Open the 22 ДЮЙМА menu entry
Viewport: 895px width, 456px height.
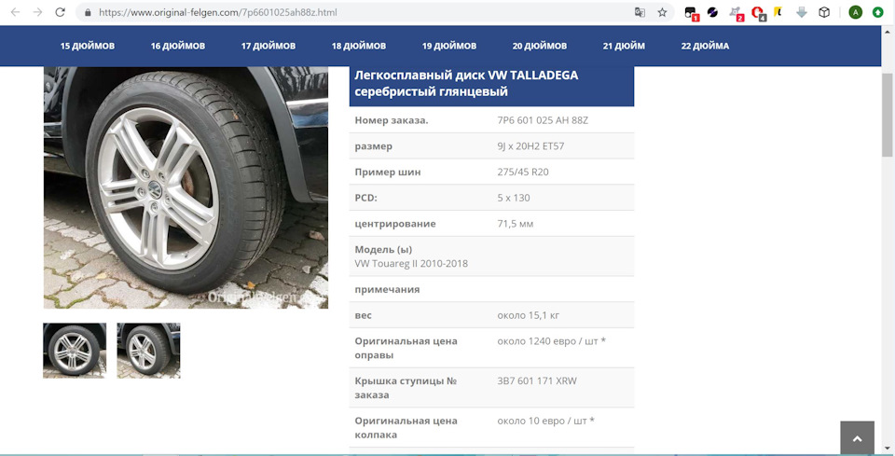705,47
